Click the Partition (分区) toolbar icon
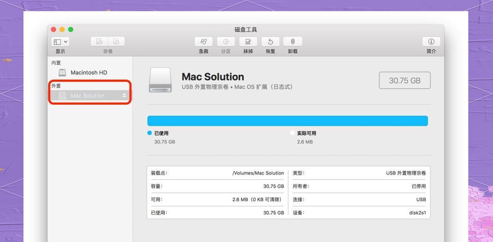 226,41
